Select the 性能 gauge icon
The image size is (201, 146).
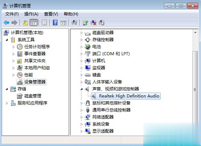[x=20, y=75]
